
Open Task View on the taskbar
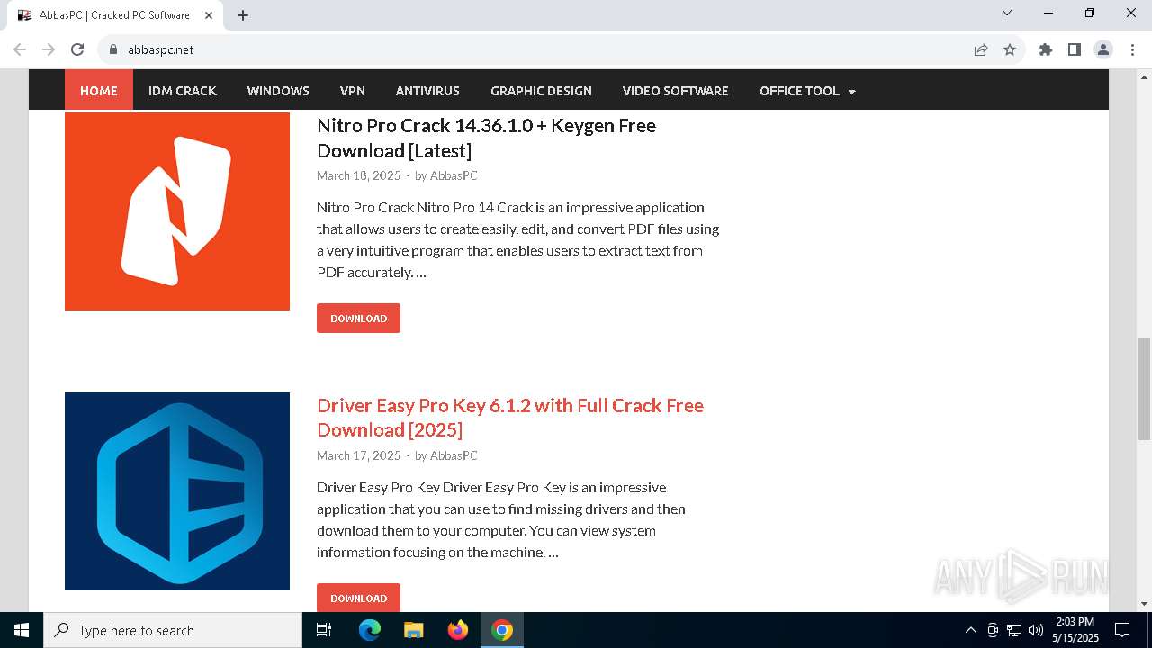click(324, 630)
